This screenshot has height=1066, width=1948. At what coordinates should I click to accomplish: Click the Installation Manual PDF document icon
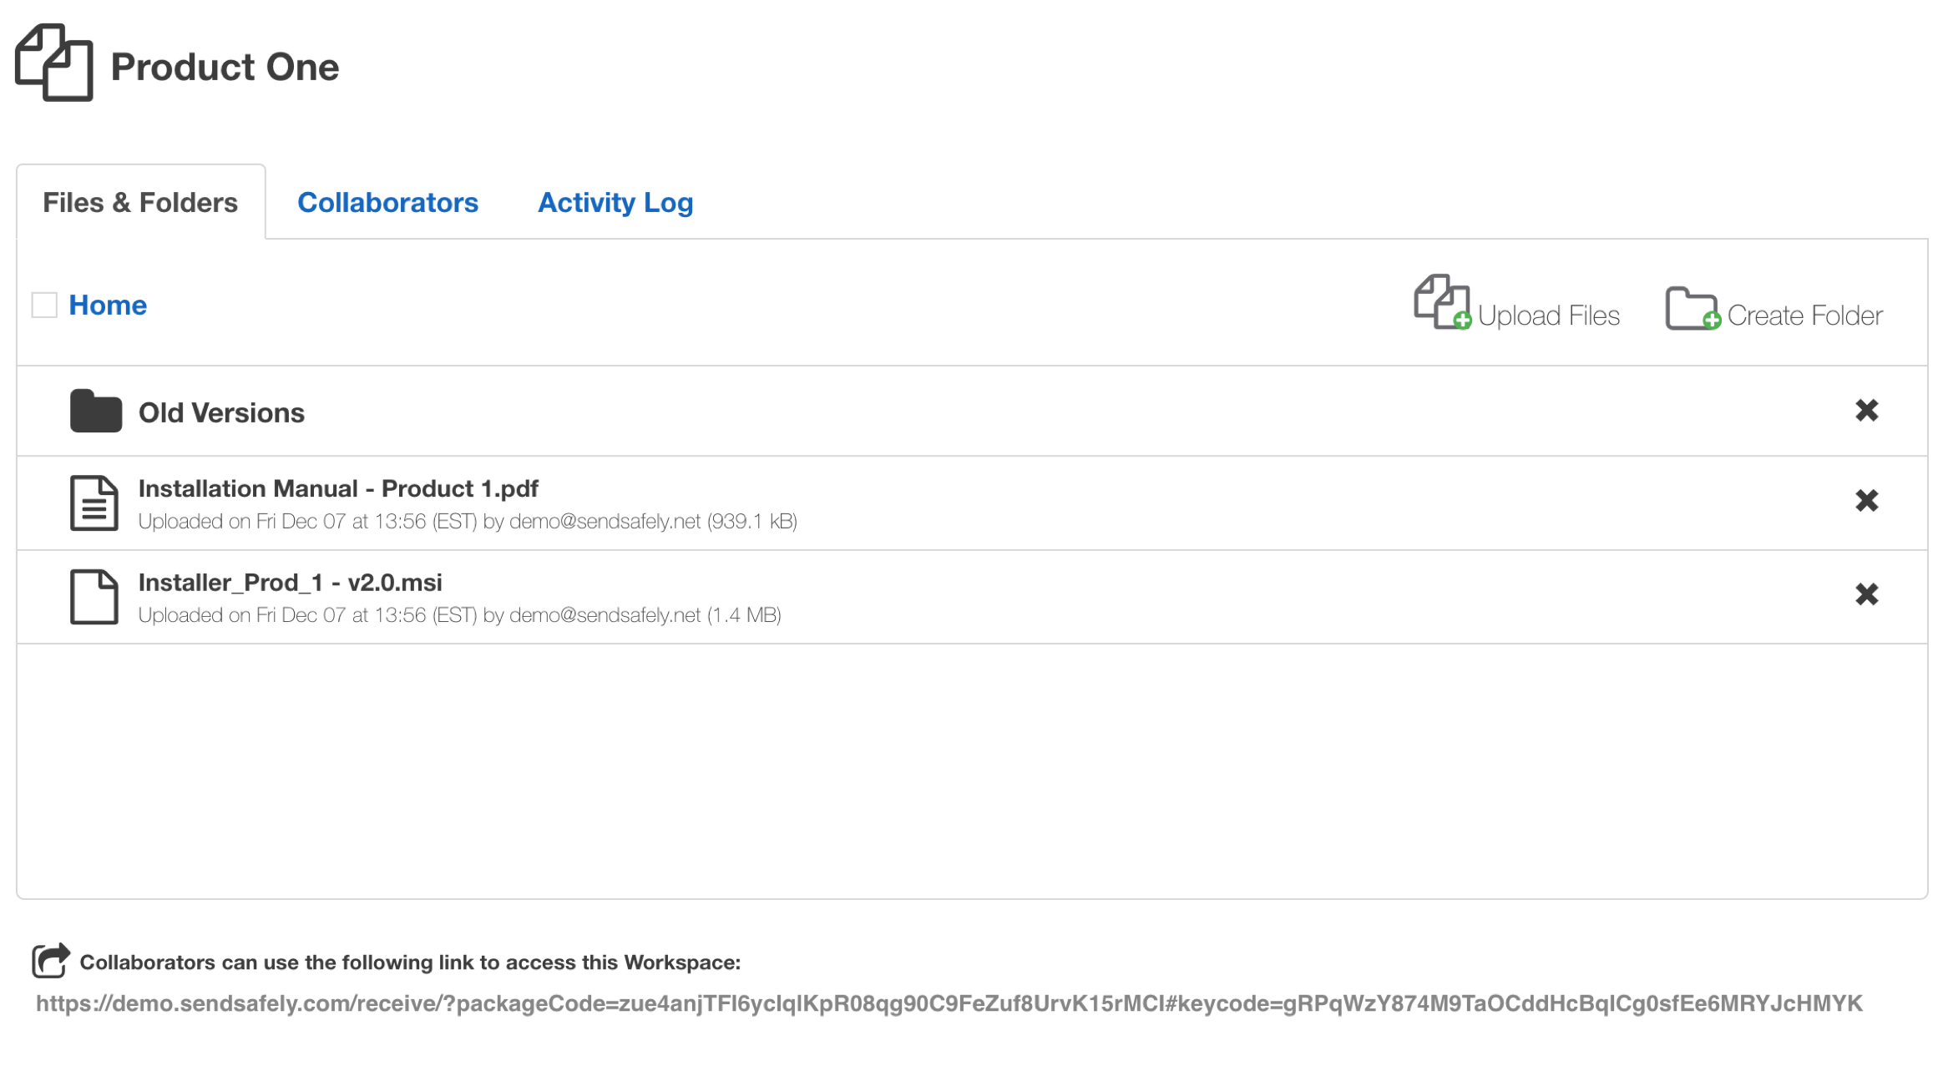[94, 503]
